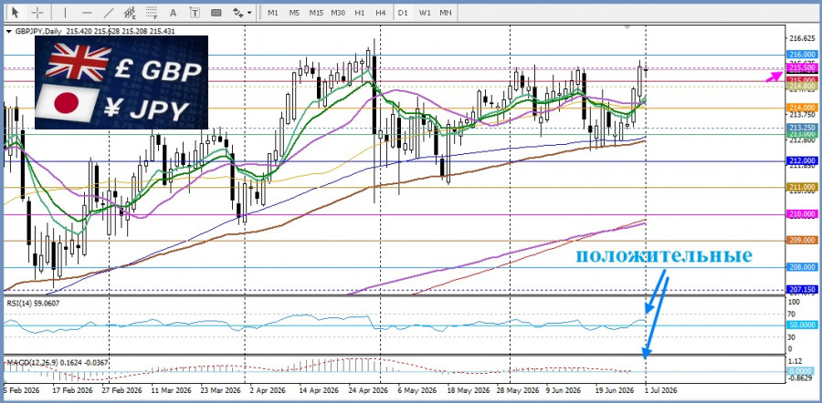Viewport: 822px width, 403px height.
Task: Select the cursor arrow tool
Action: point(15,12)
